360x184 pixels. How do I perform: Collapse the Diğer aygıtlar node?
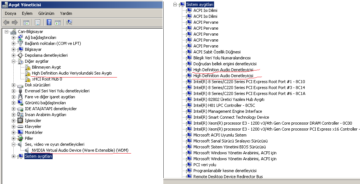14,61
